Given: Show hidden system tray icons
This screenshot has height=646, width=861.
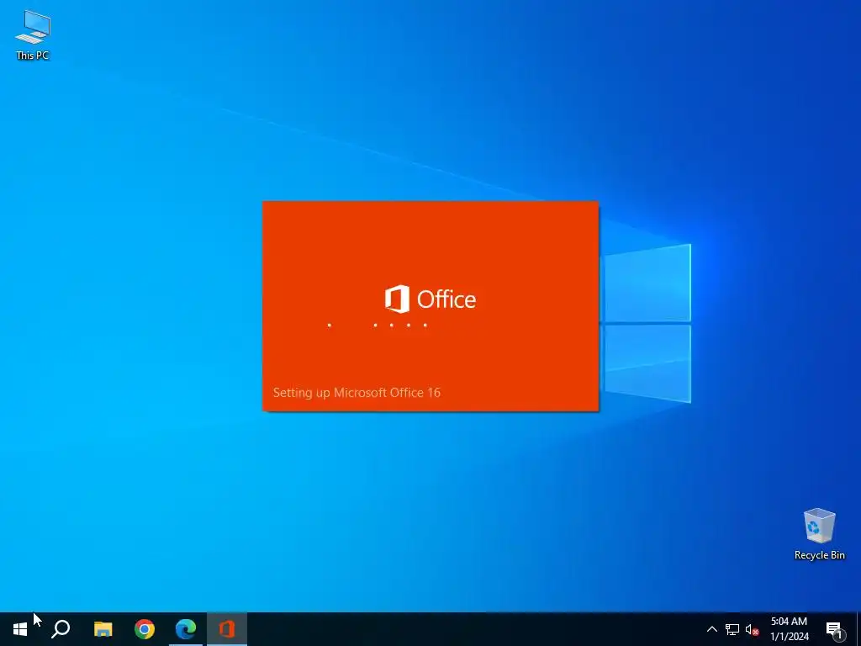Looking at the screenshot, I should pos(711,629).
